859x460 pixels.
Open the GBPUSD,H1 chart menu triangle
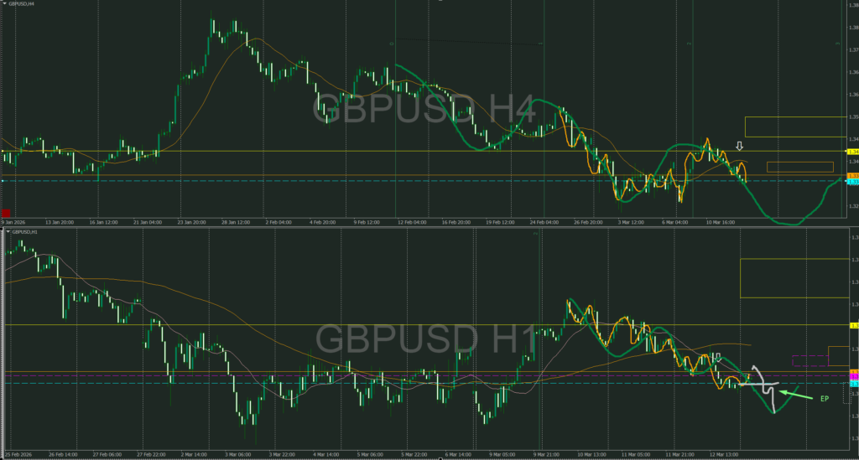[x=5, y=230]
